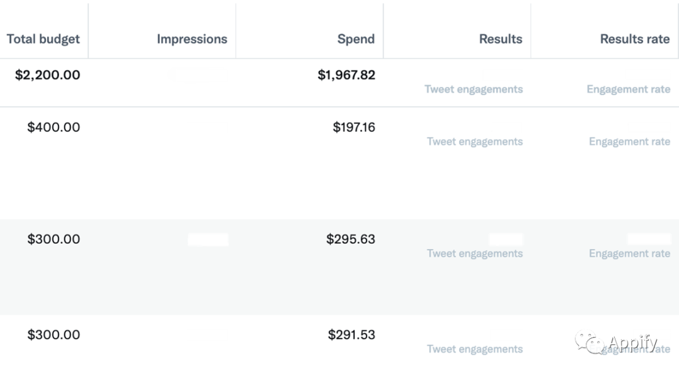Select the $1,967.82 total spend value
This screenshot has height=374, width=679.
tap(346, 75)
